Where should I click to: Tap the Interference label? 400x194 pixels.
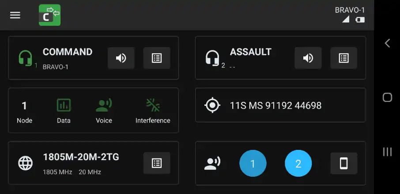click(153, 120)
